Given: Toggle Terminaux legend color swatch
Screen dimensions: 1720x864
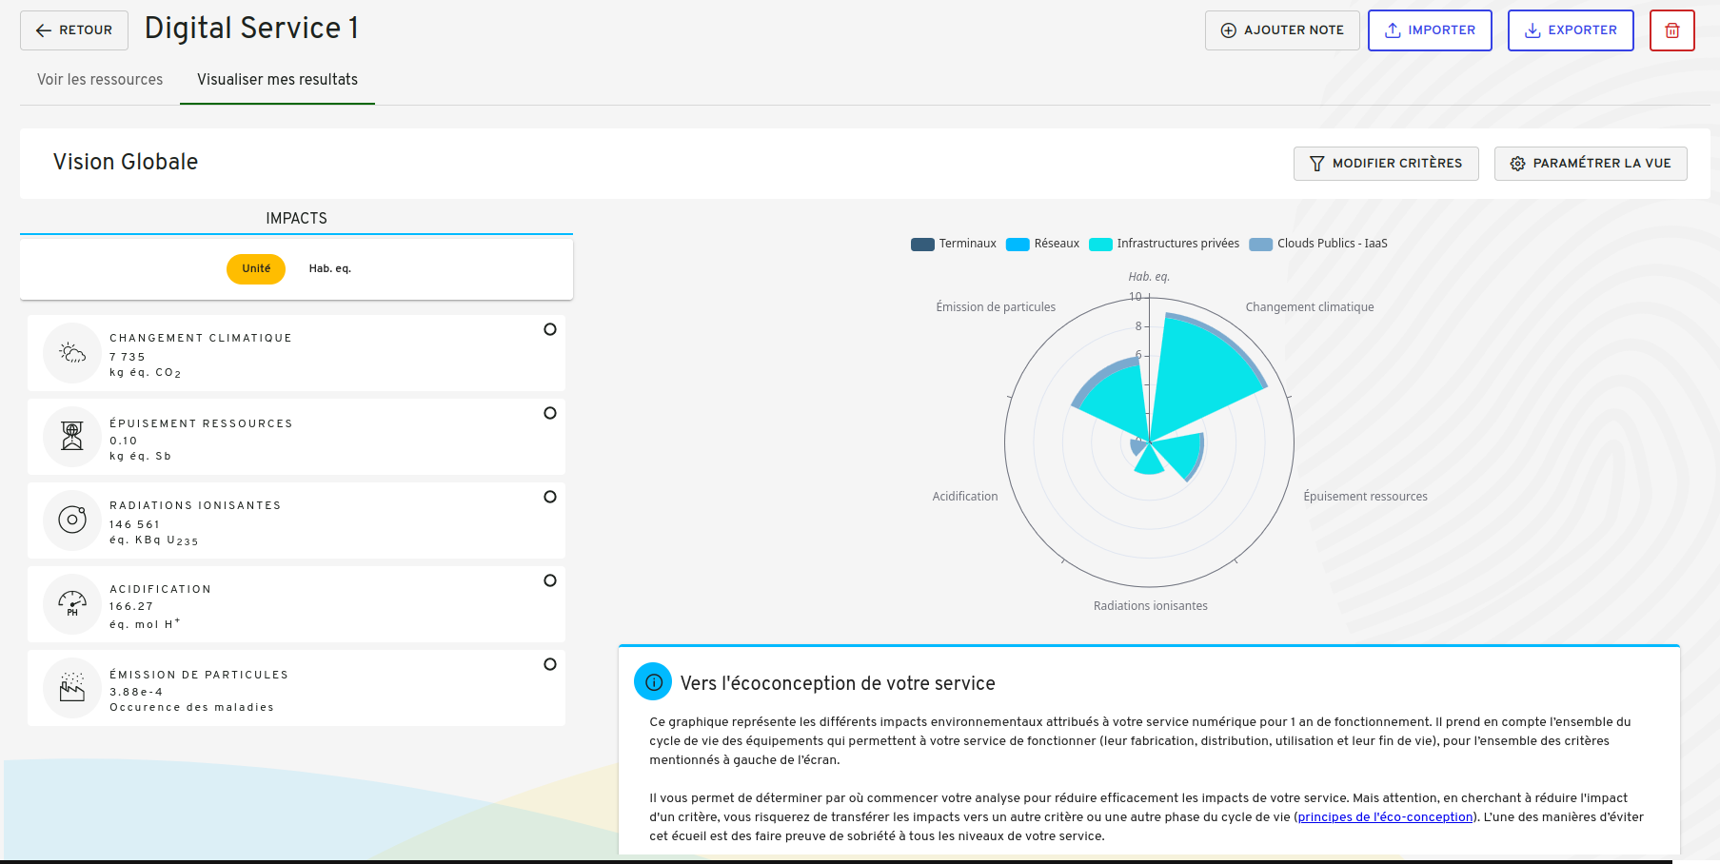Looking at the screenshot, I should 922,245.
